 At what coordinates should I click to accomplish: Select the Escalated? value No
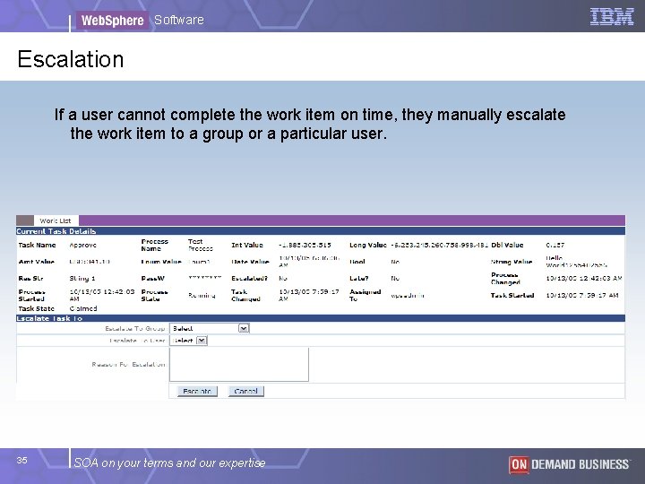coord(282,278)
